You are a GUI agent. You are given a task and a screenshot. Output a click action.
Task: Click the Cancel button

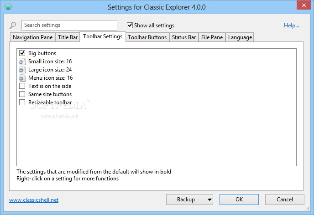[x=285, y=200]
